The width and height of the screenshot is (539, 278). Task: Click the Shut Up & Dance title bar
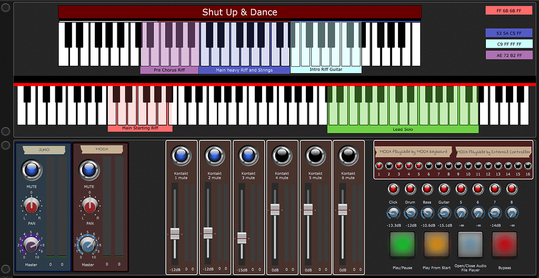click(x=239, y=12)
